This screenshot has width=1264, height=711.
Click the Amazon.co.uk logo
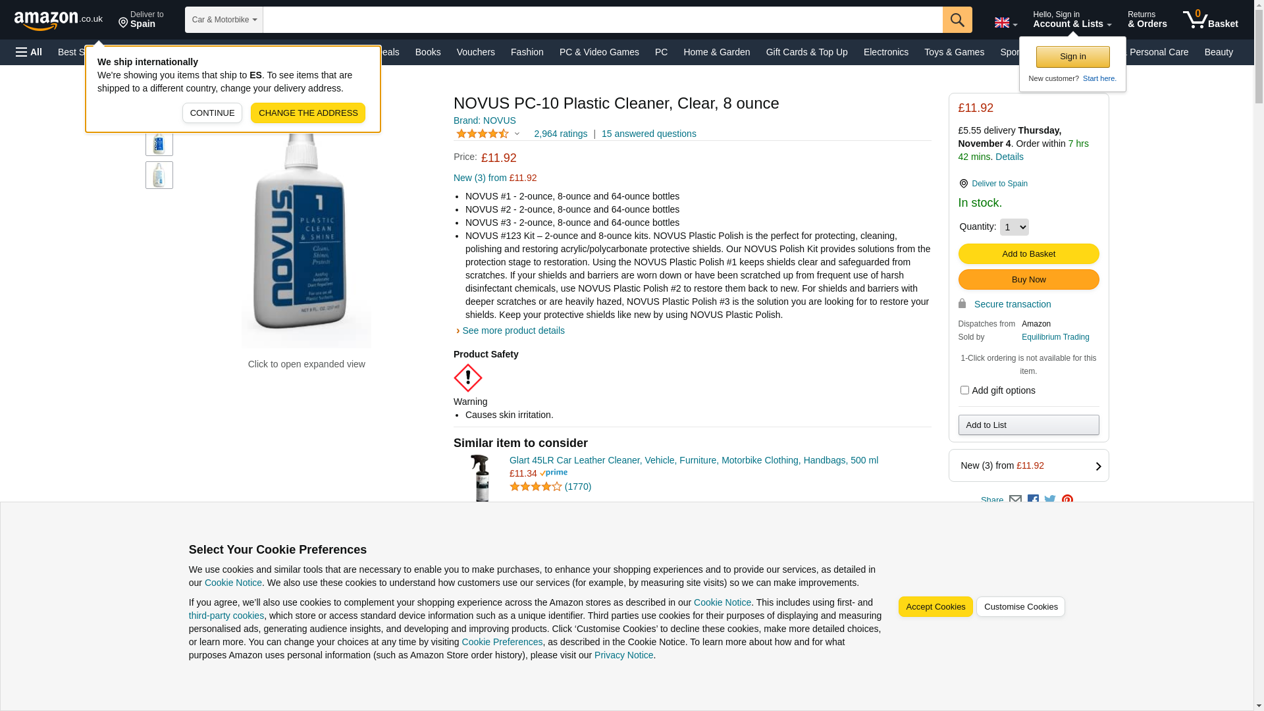tap(58, 20)
